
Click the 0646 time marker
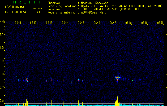click(97, 23)
